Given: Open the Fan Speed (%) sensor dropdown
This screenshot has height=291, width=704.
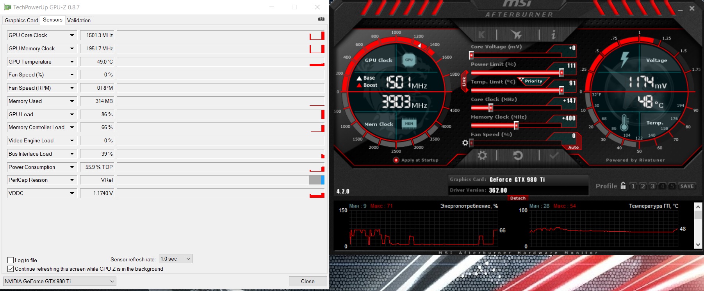Looking at the screenshot, I should tap(72, 75).
